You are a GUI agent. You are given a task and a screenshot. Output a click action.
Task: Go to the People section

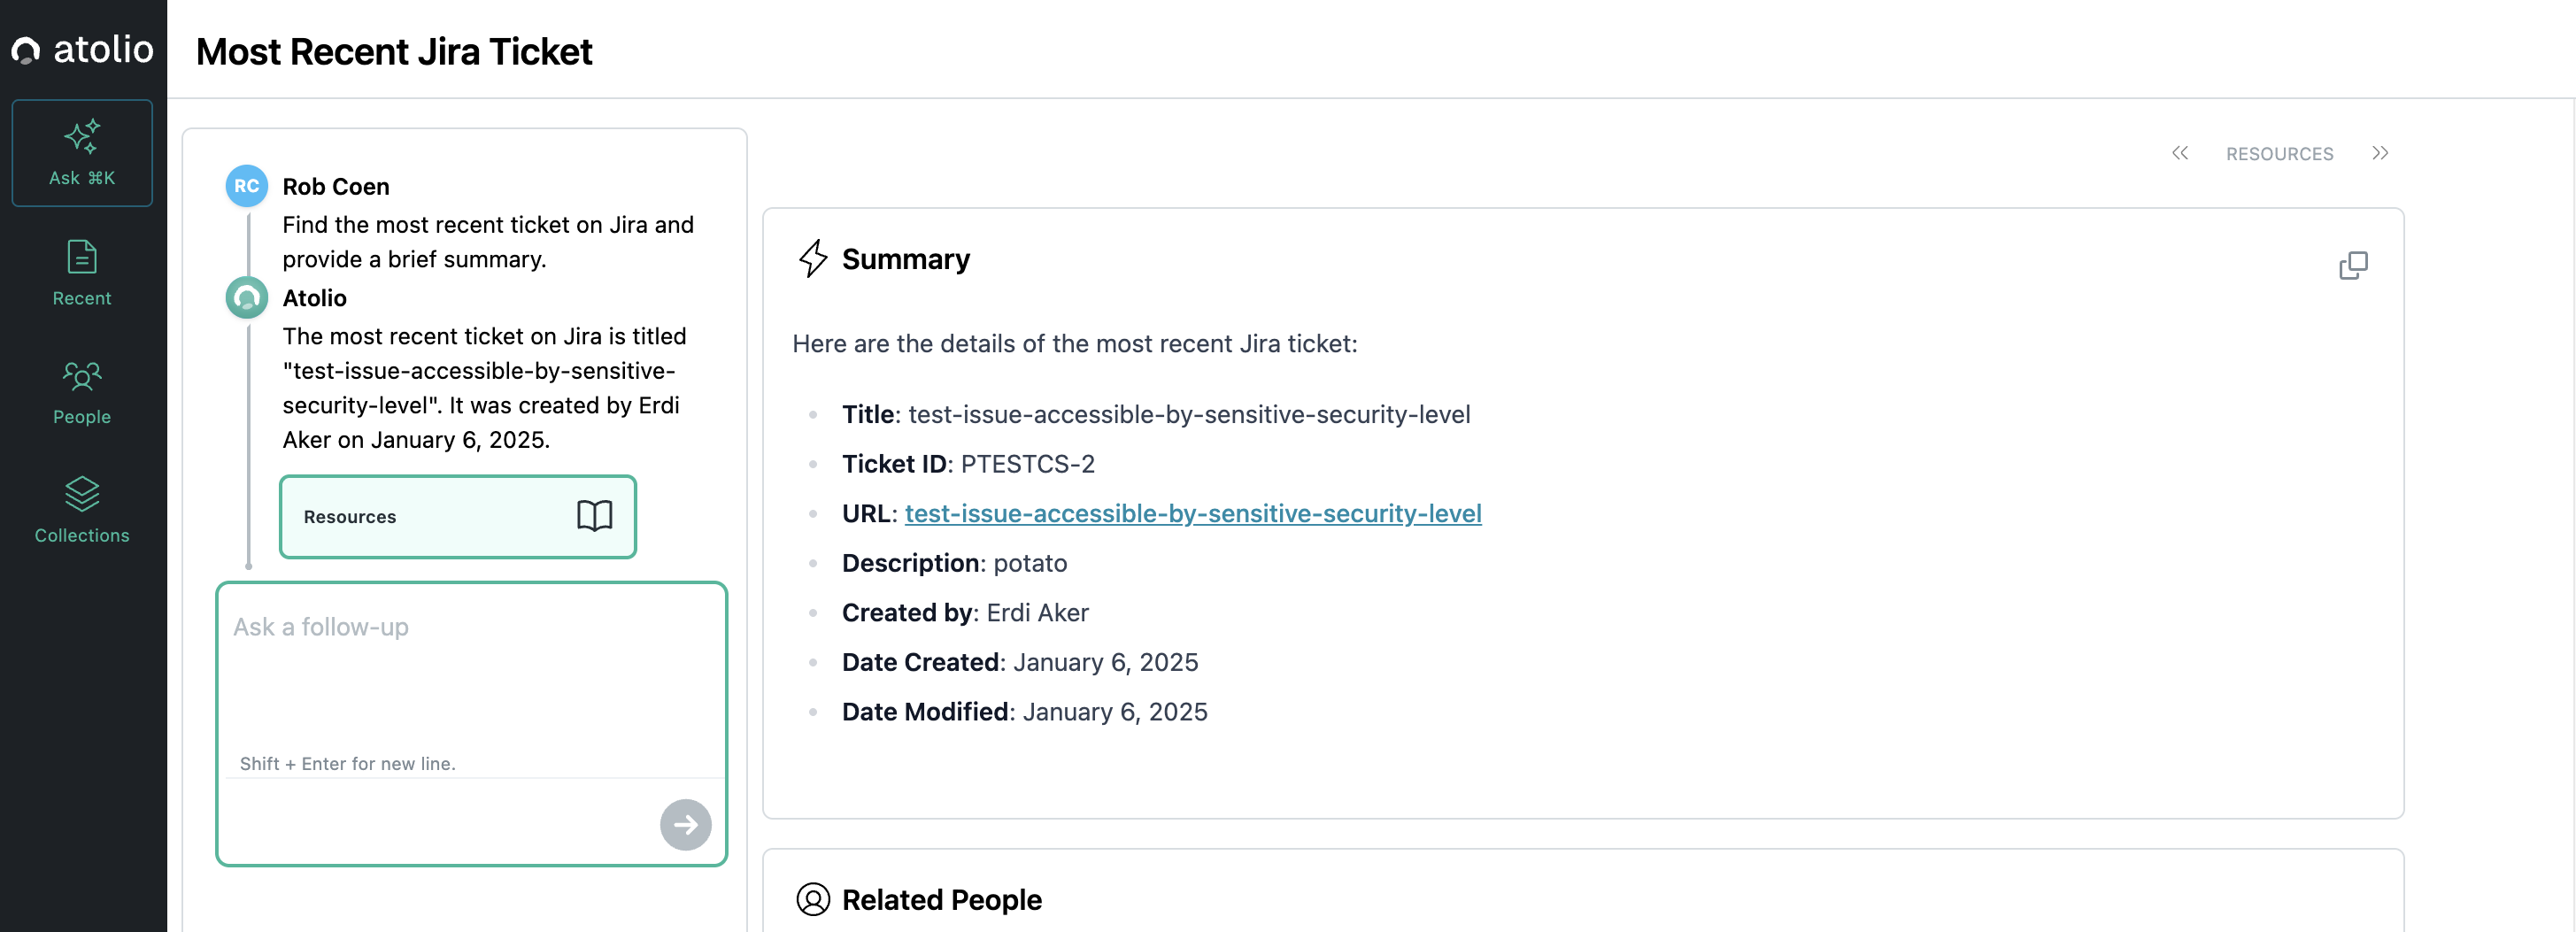point(82,392)
